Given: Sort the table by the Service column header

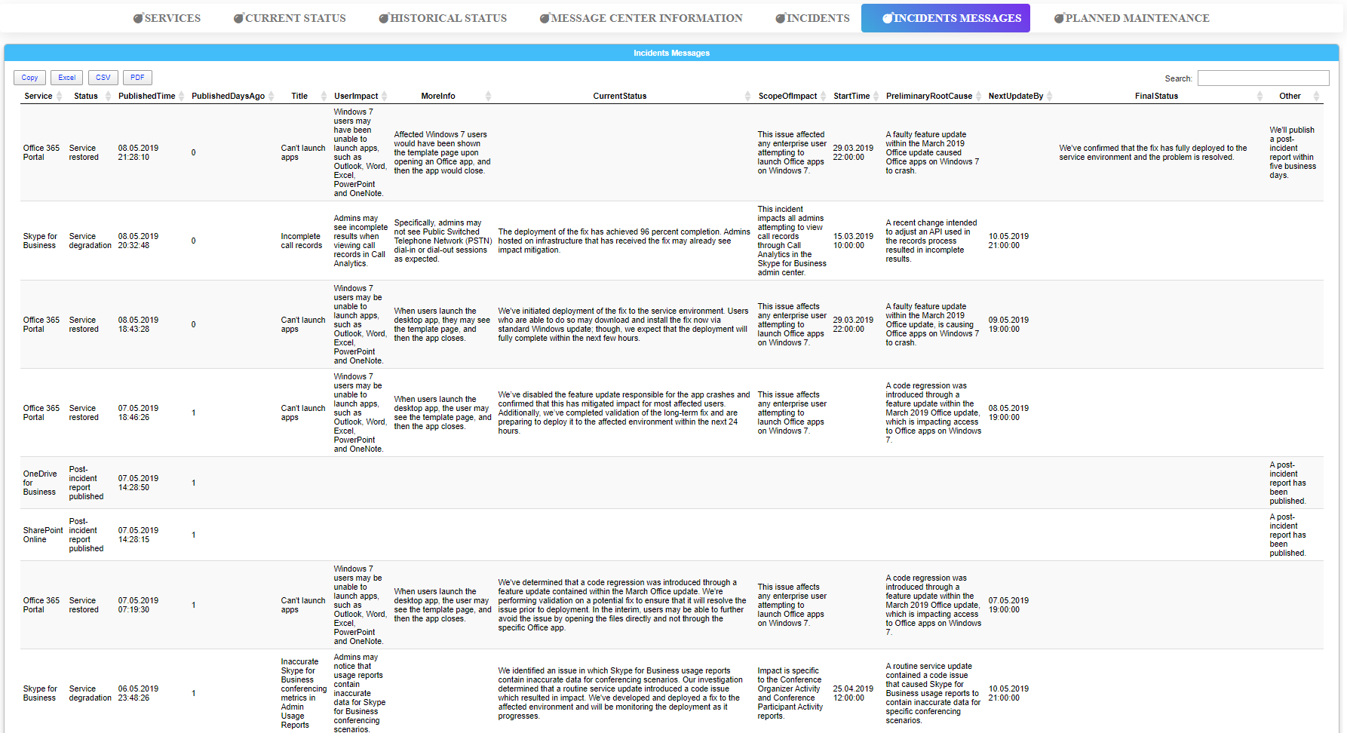Looking at the screenshot, I should [x=38, y=96].
